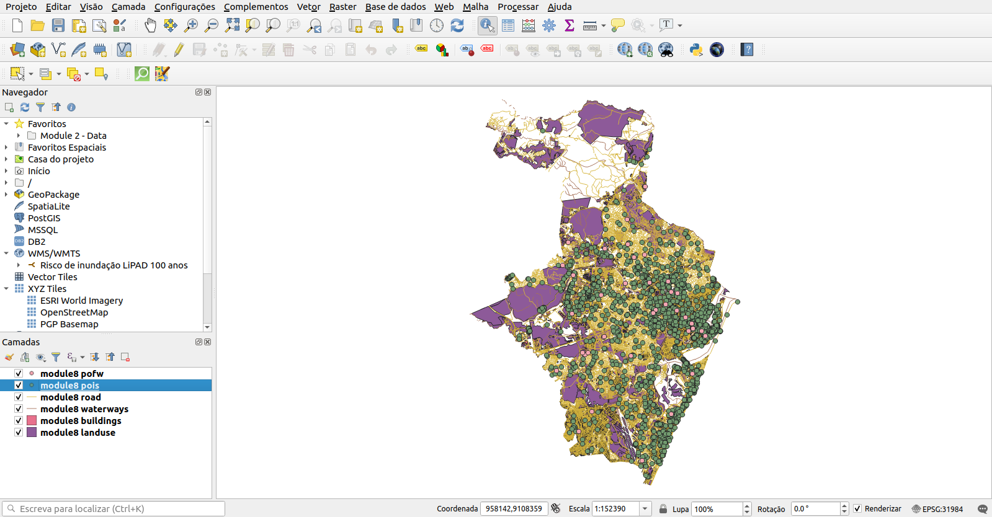Open the Raster menu
The height and width of the screenshot is (517, 992).
342,7
